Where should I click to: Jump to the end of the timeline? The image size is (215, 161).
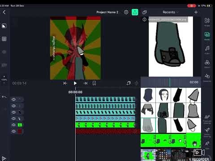pos(85,83)
